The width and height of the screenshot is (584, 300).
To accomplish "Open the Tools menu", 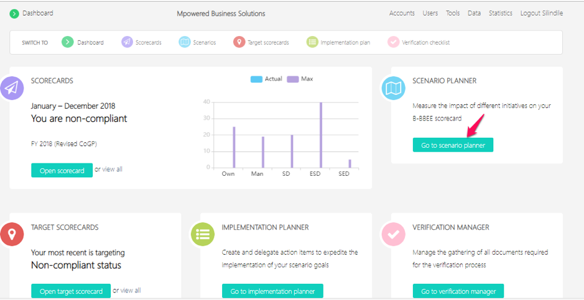I will click(453, 13).
